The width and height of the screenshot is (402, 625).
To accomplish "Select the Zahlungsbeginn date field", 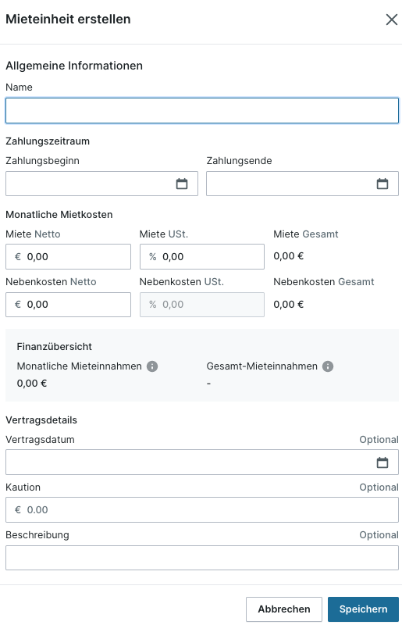I will [101, 184].
